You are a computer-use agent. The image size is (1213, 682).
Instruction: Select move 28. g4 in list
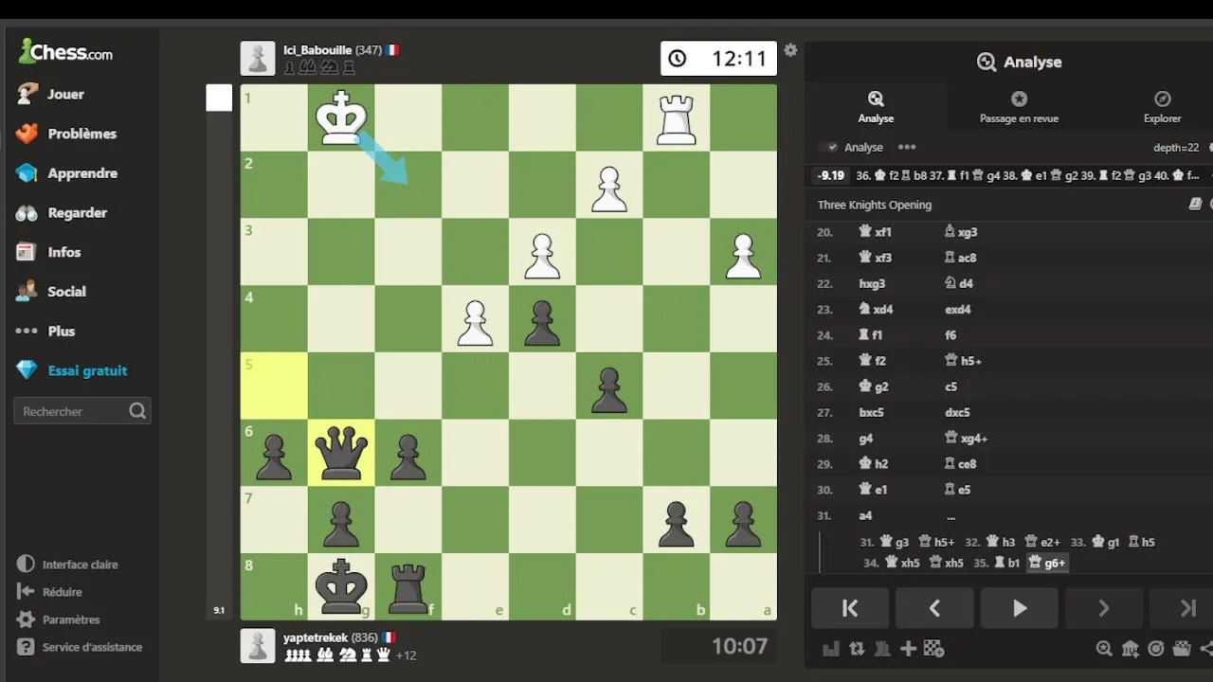point(866,439)
